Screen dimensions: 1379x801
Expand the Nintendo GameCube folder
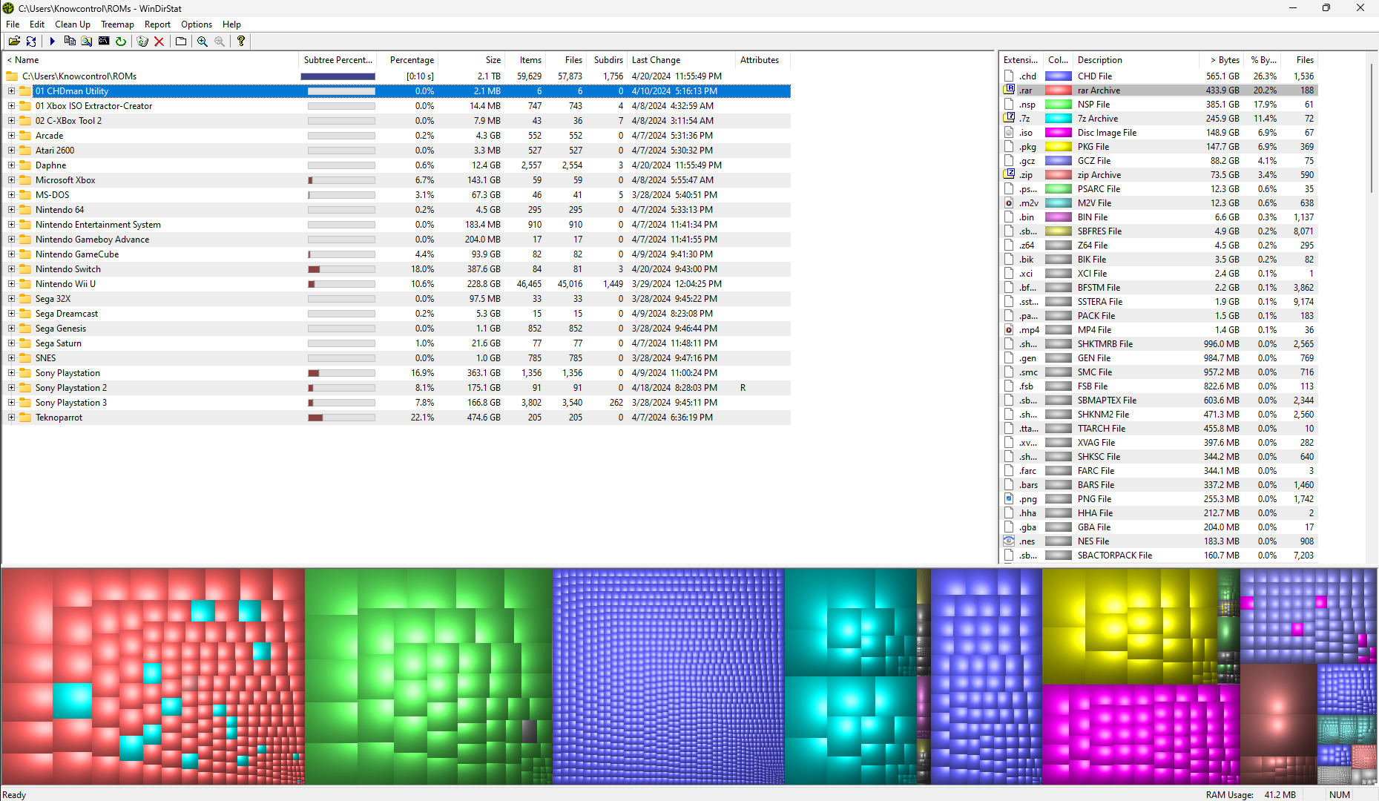coord(11,254)
